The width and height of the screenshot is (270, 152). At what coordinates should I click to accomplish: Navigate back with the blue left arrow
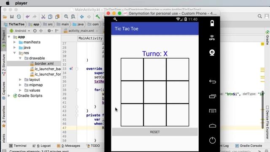tap(82, 16)
